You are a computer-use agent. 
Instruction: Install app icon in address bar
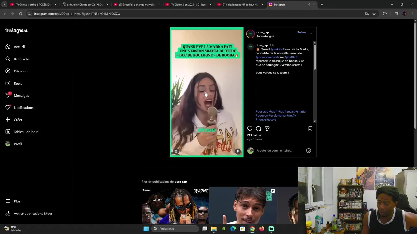(367, 14)
